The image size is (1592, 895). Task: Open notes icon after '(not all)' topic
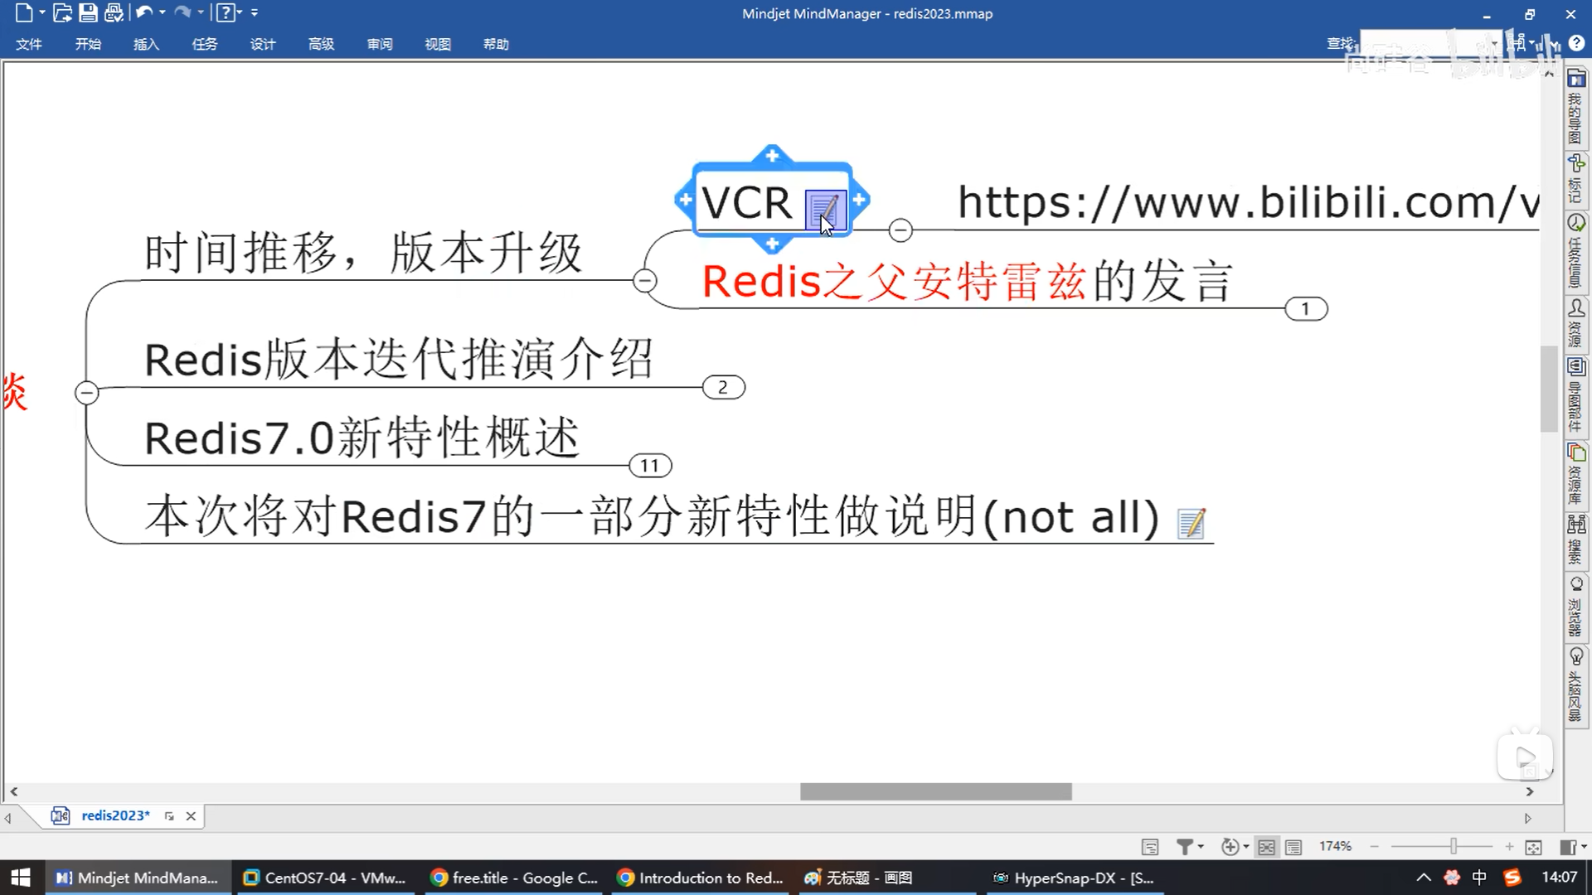tap(1191, 523)
